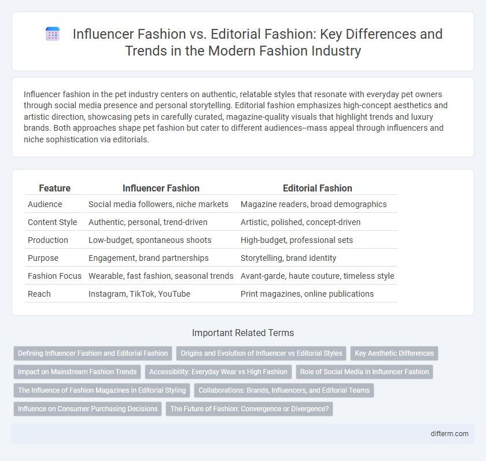Click the 'Social media followers, niche markets' cell
The width and height of the screenshot is (486, 461).
(x=161, y=204)
